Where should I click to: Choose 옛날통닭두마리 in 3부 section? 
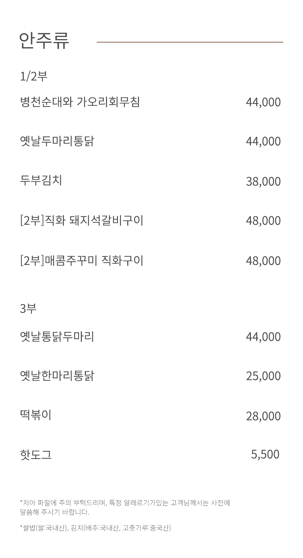pyautogui.click(x=57, y=336)
